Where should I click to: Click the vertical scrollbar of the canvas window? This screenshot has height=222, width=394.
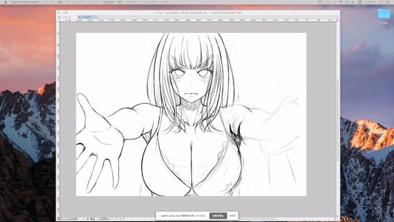click(338, 119)
